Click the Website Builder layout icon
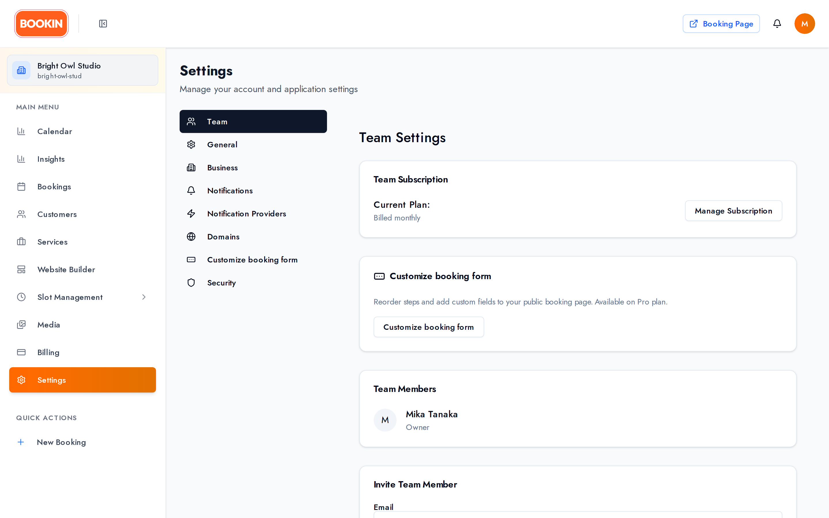This screenshot has width=829, height=518. click(21, 269)
